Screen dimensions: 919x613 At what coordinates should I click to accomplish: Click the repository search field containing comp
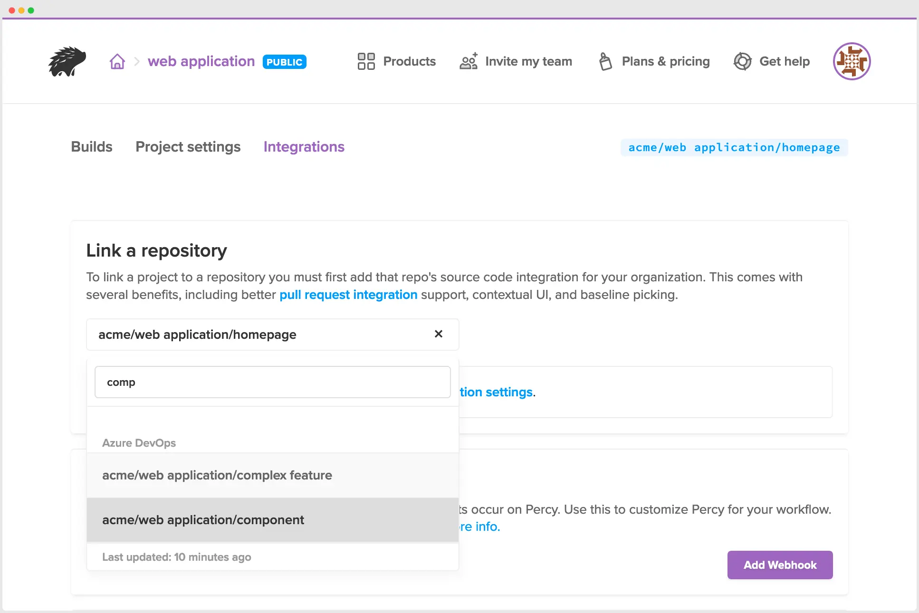(x=272, y=382)
